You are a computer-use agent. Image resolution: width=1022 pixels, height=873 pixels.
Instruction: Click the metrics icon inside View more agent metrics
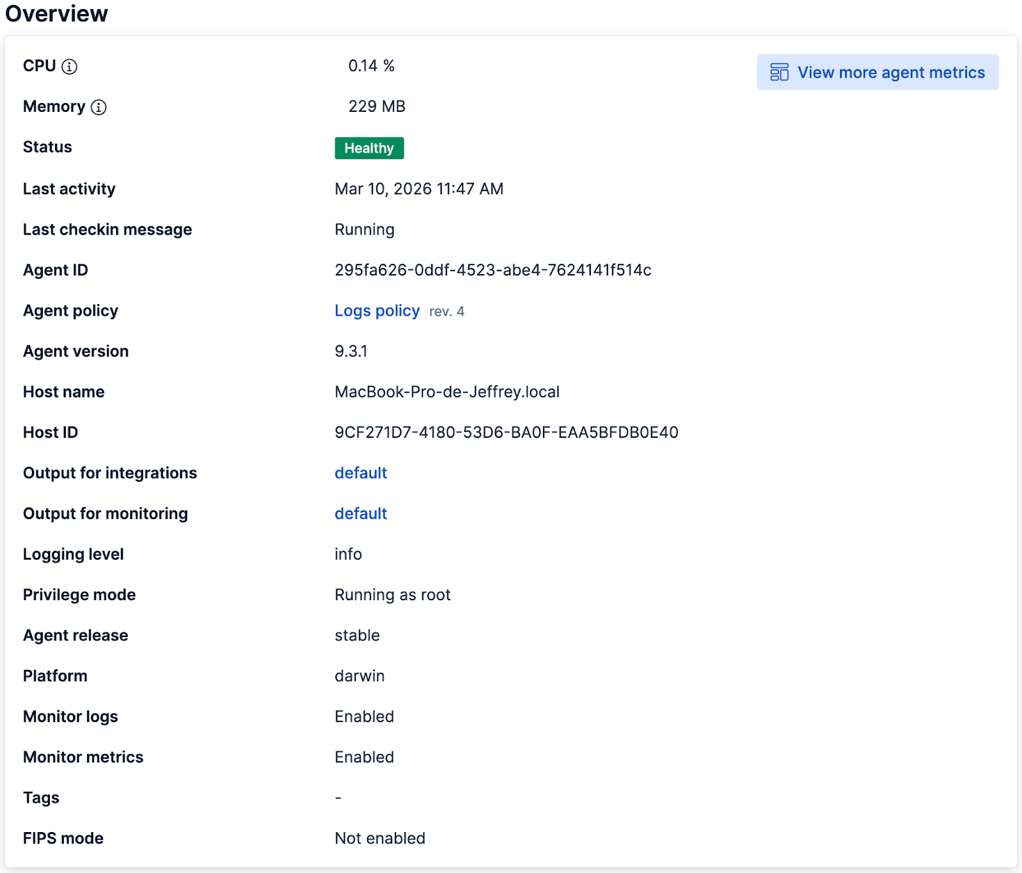[778, 72]
